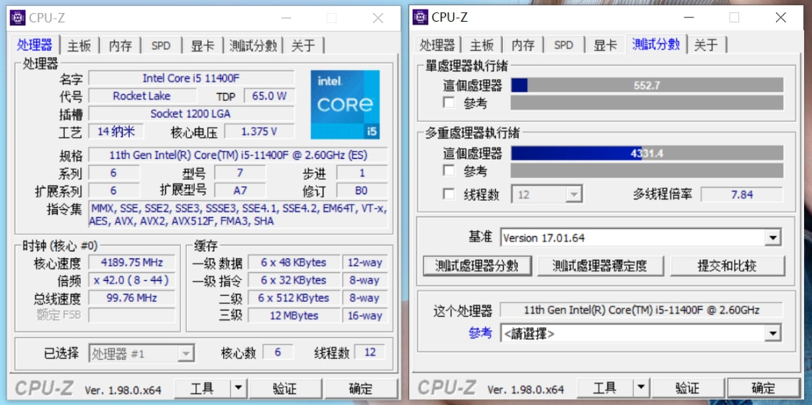Click 工具 button in left window
This screenshot has height=405, width=812.
pyautogui.click(x=203, y=388)
